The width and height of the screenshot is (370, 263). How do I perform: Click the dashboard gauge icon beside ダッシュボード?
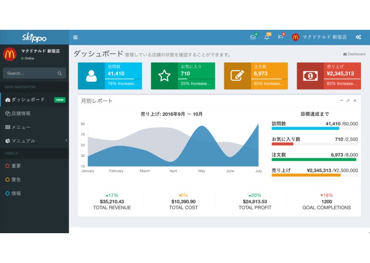[x=8, y=100]
